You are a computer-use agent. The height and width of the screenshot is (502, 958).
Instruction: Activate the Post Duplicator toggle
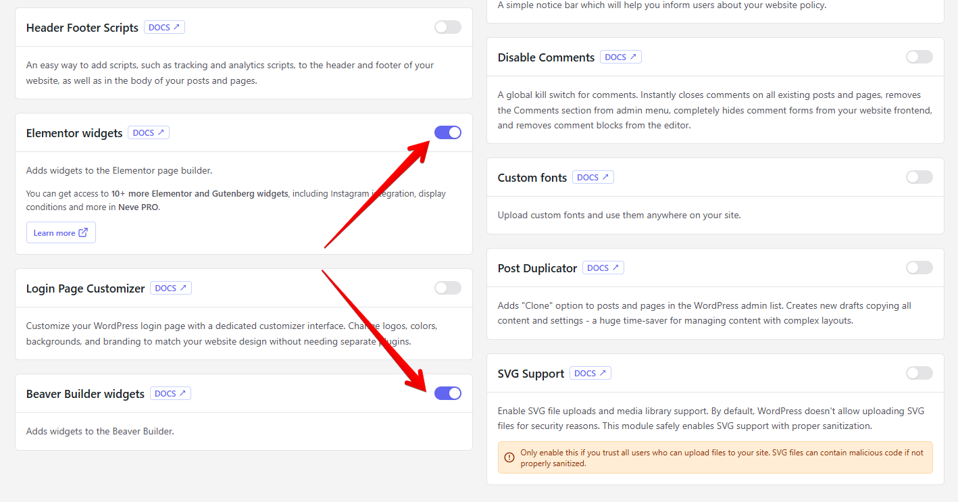tap(919, 268)
